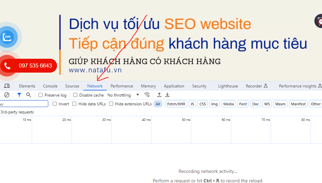Click the 10 ms timeline marker
Viewport: 322px width, 183px height.
(27, 120)
